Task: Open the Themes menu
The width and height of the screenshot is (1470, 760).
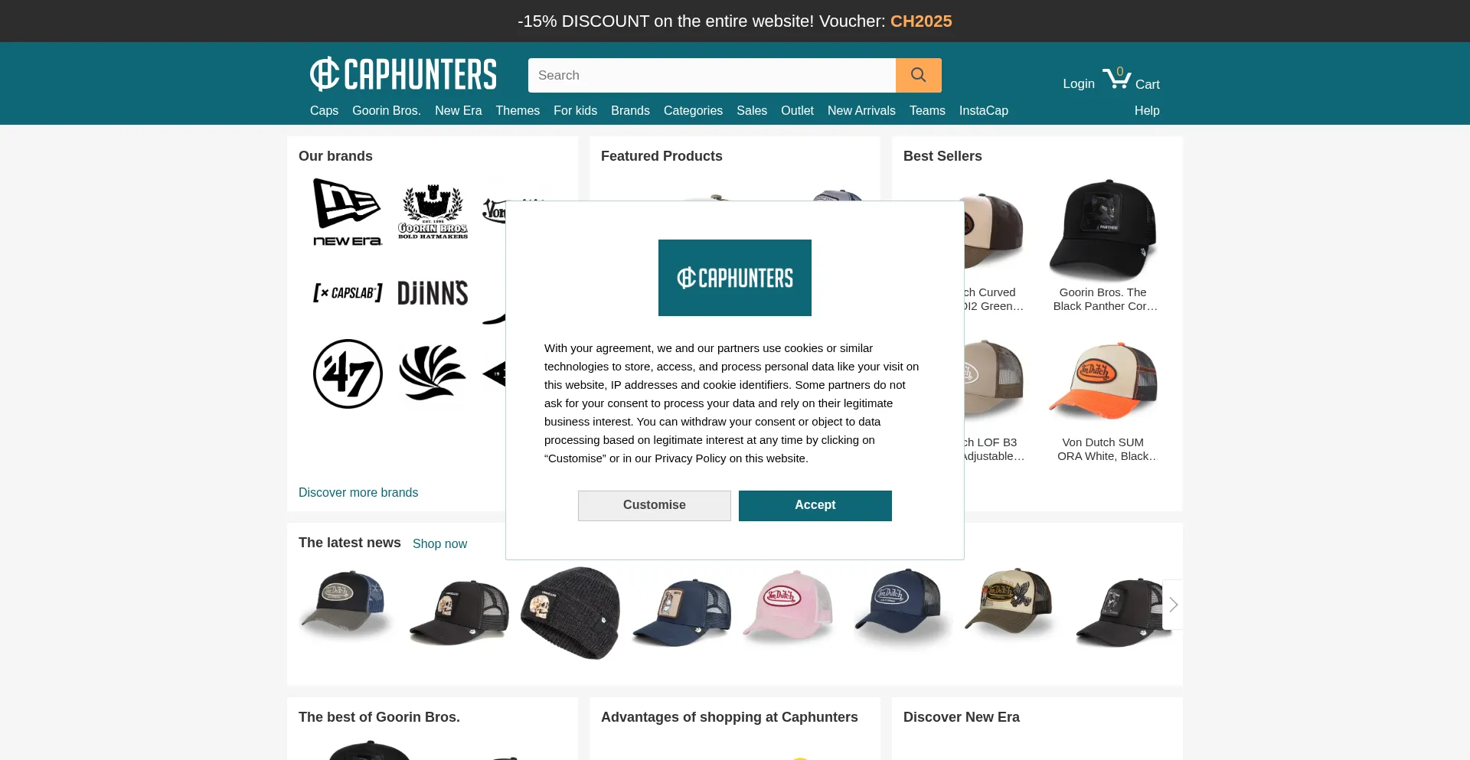Action: (x=518, y=110)
